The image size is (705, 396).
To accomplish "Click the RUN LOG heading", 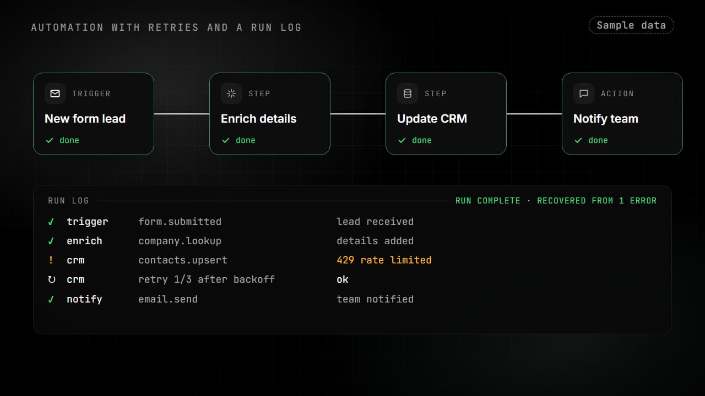I will click(68, 201).
